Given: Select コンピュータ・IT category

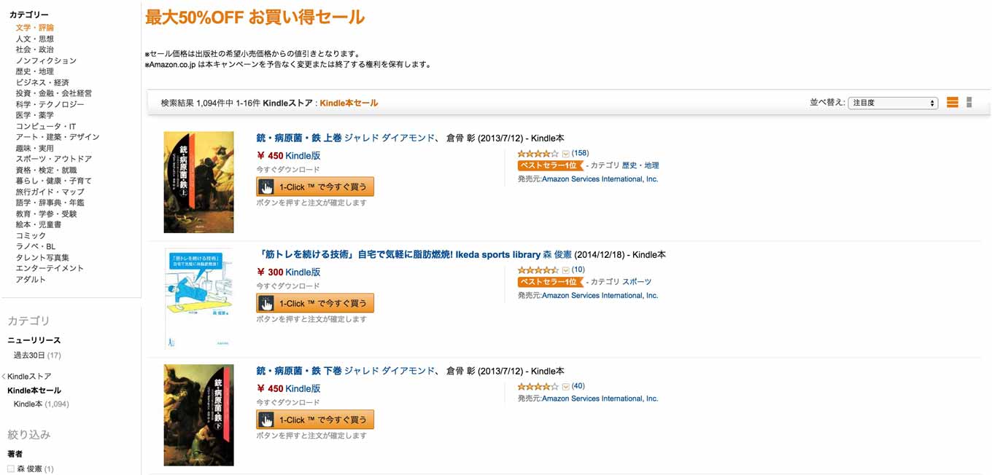Looking at the screenshot, I should 46,126.
